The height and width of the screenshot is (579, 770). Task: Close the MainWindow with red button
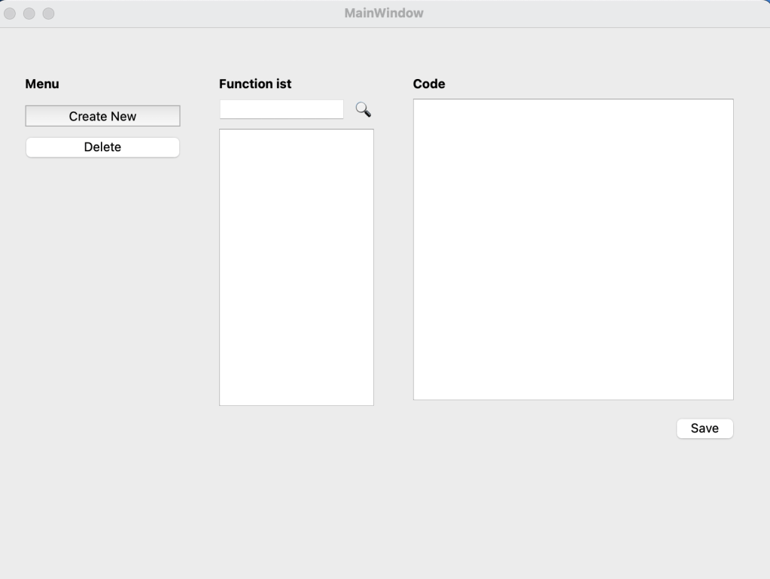coord(12,14)
